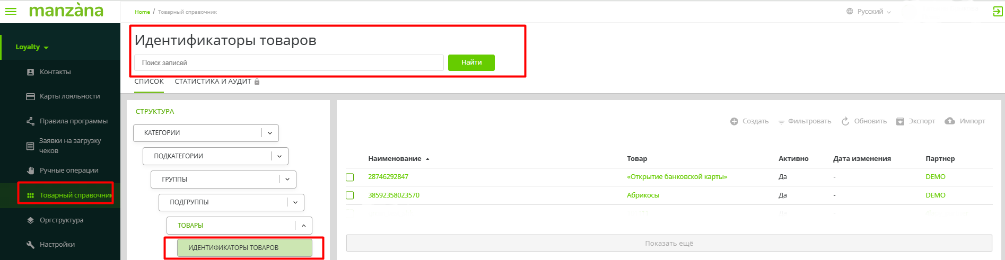This screenshot has height=260, width=1005.
Task: Click the Экспорт download icon
Action: [x=900, y=121]
